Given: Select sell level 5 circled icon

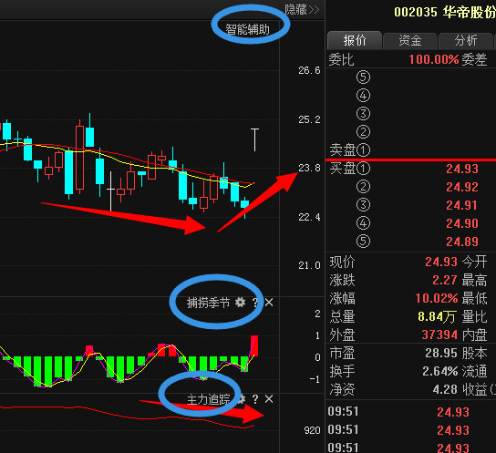Looking at the screenshot, I should coord(363,77).
